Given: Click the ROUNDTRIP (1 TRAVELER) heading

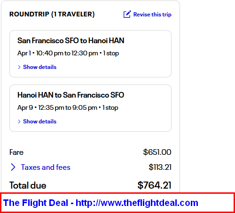Looking at the screenshot, I should [52, 14].
